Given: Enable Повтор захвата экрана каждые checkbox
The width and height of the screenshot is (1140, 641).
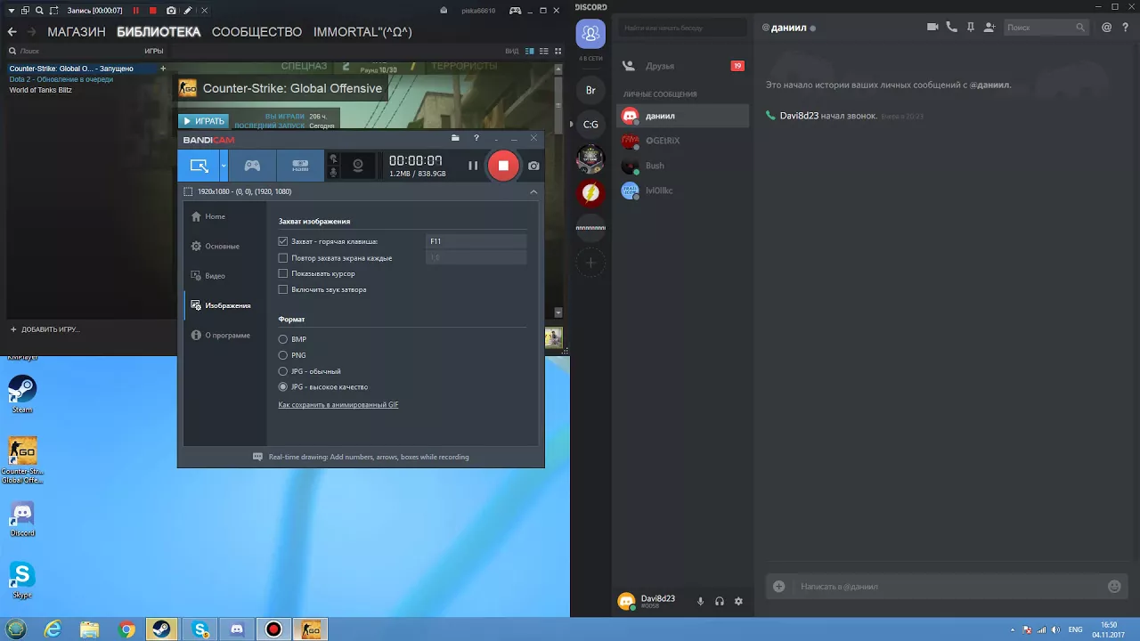Looking at the screenshot, I should click(x=283, y=257).
